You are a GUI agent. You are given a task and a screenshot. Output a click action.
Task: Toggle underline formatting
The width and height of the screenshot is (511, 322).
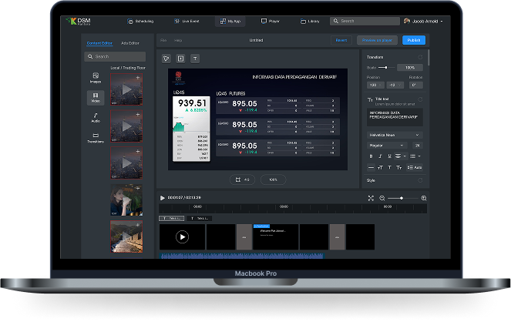389,156
